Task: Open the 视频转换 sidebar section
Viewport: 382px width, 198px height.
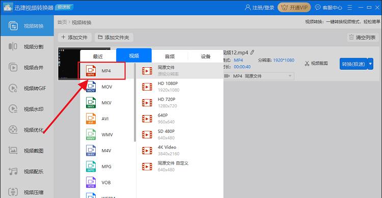Action: [x=27, y=26]
